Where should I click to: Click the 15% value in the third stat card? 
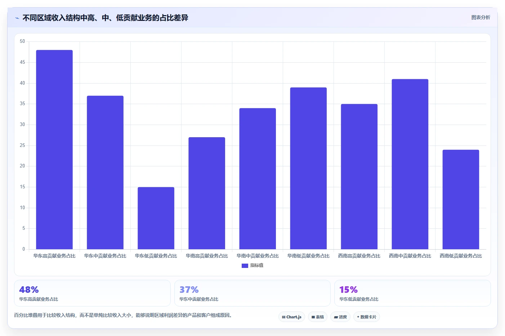pyautogui.click(x=348, y=290)
